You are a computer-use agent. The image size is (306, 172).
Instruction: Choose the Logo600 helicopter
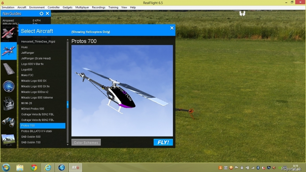point(42,70)
